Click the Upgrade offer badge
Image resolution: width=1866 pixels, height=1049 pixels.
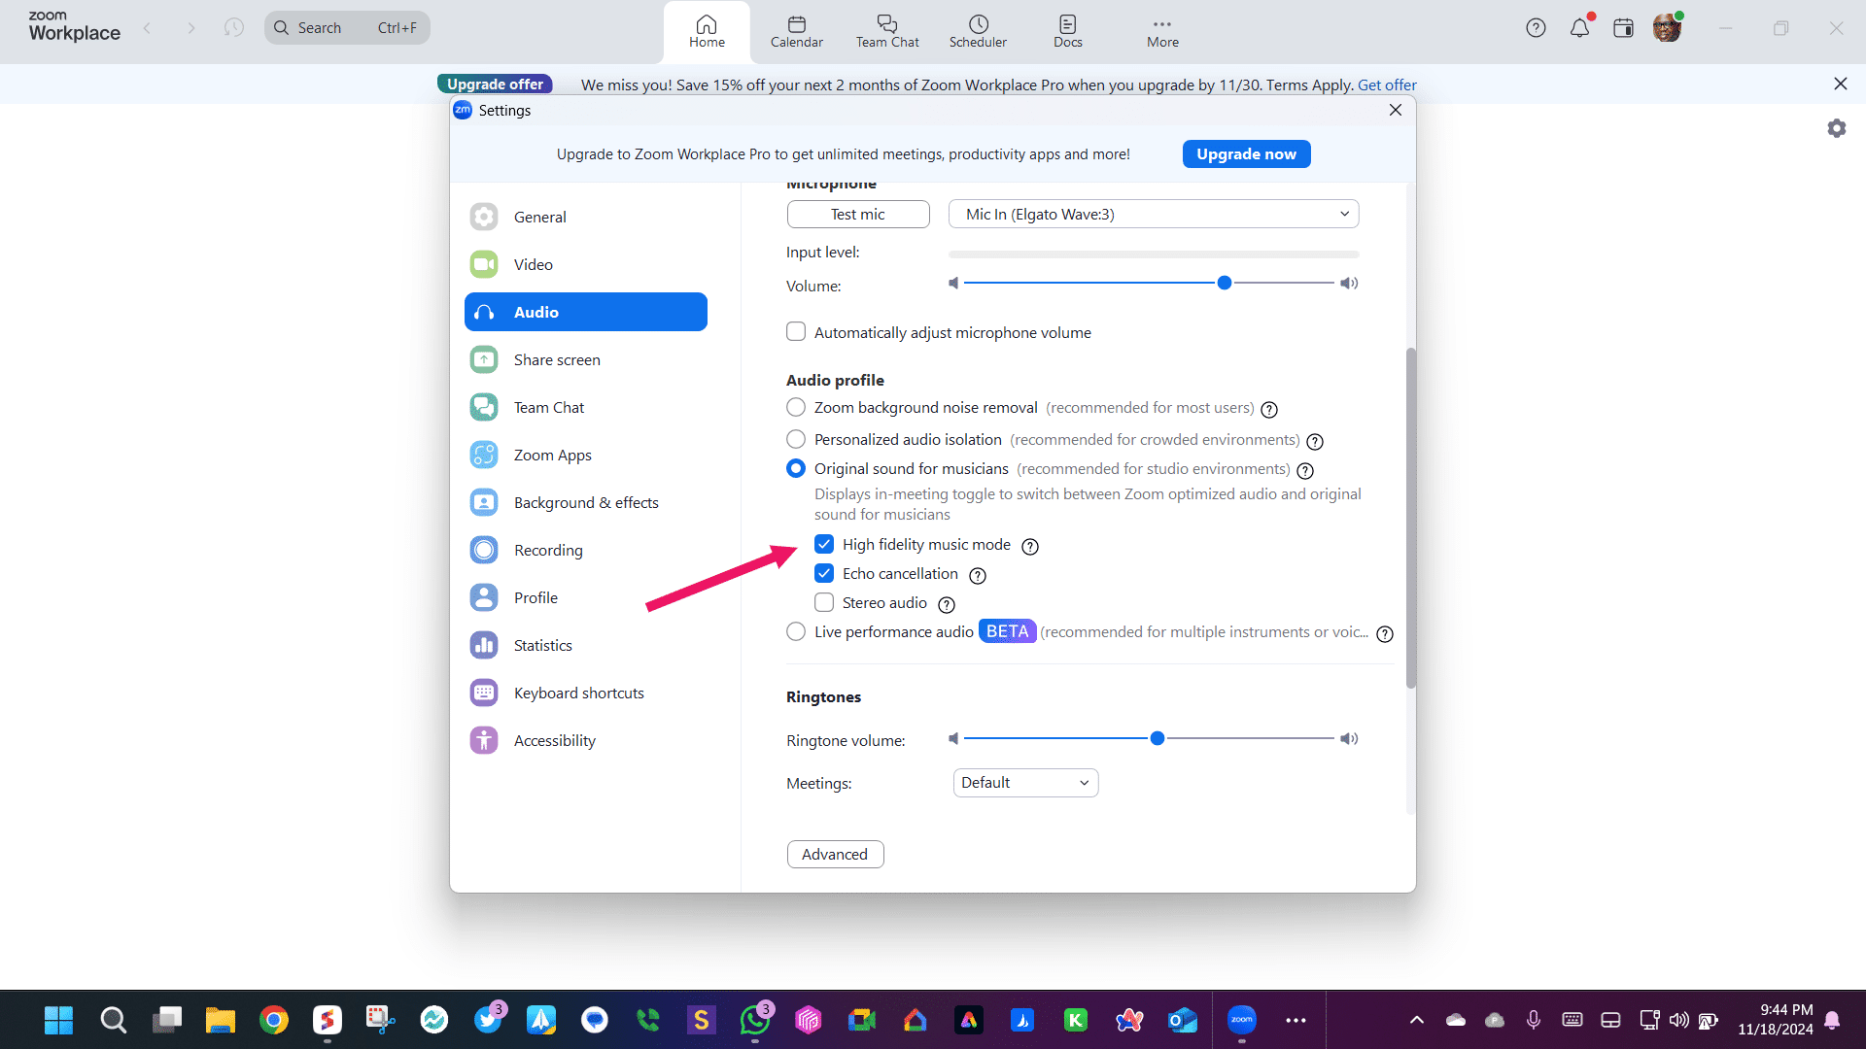pos(495,84)
